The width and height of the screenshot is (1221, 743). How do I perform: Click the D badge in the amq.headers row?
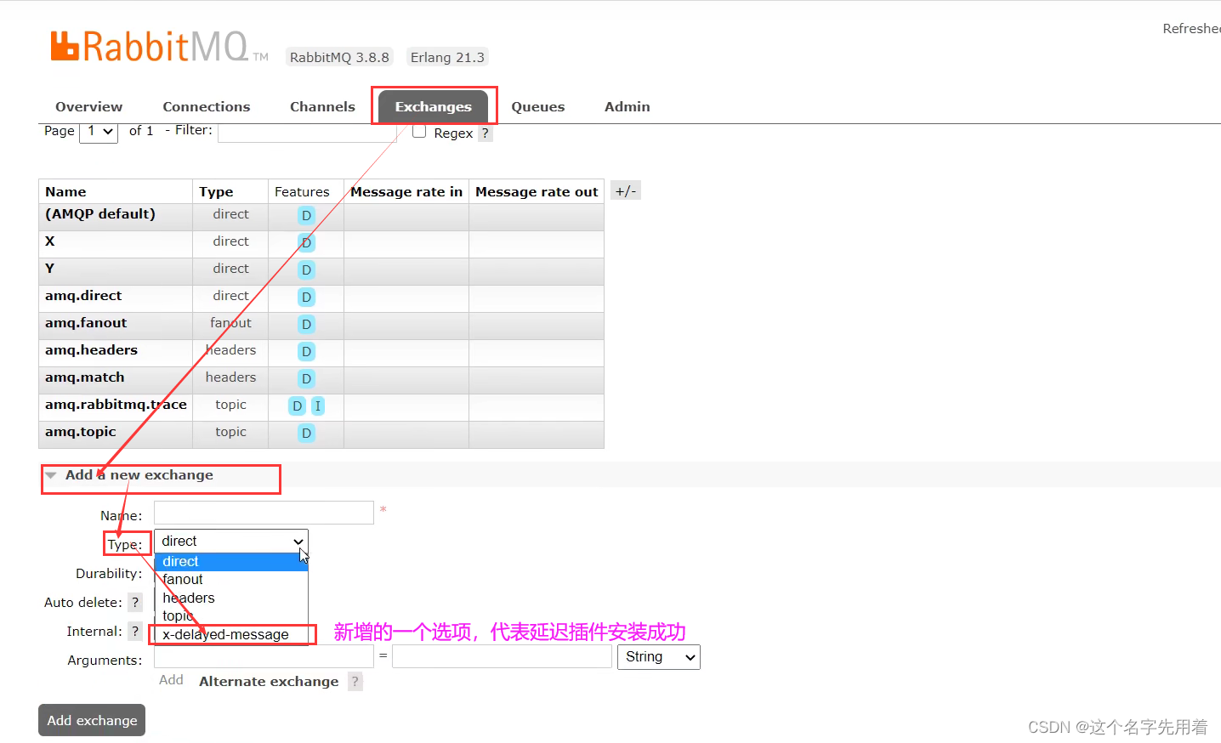(306, 351)
